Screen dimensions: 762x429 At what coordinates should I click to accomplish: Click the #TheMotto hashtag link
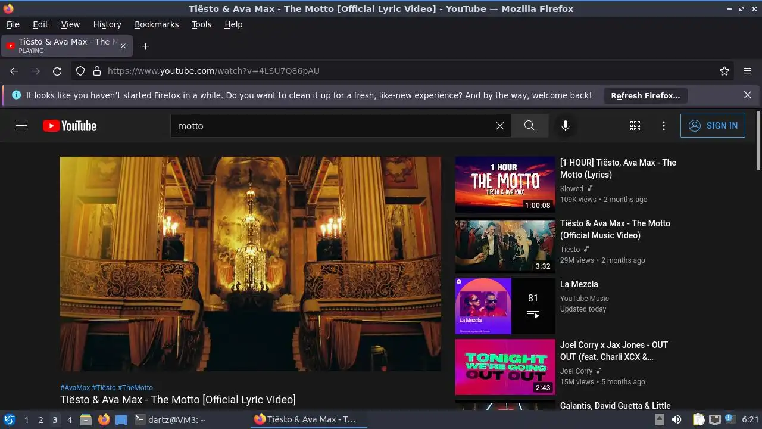[135, 387]
